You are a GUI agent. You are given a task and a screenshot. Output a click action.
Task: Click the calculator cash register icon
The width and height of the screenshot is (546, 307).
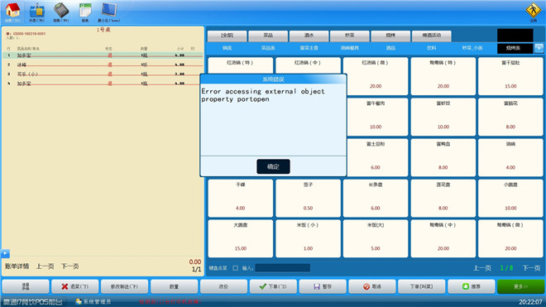click(61, 11)
